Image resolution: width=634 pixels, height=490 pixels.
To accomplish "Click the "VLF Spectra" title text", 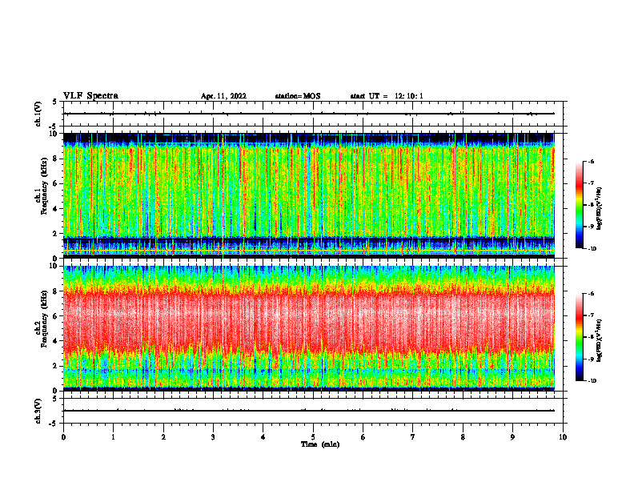I will pyautogui.click(x=90, y=96).
